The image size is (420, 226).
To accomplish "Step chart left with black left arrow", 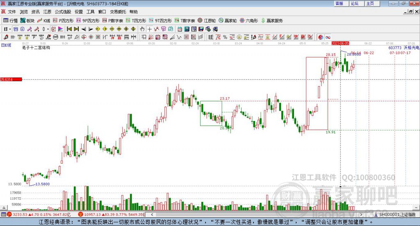I will [x=84, y=29].
